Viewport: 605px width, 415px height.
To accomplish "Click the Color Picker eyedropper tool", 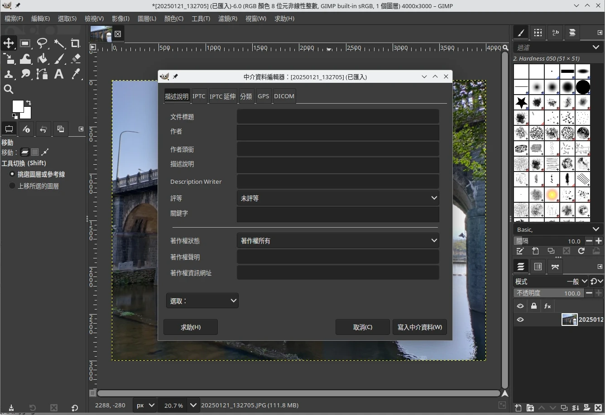I will [x=76, y=74].
